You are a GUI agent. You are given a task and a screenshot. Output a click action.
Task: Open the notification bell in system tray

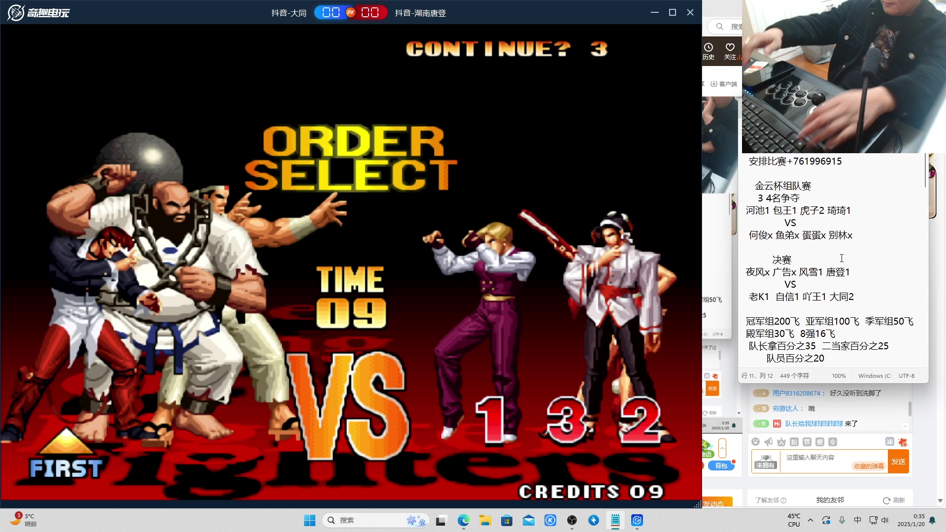932,520
